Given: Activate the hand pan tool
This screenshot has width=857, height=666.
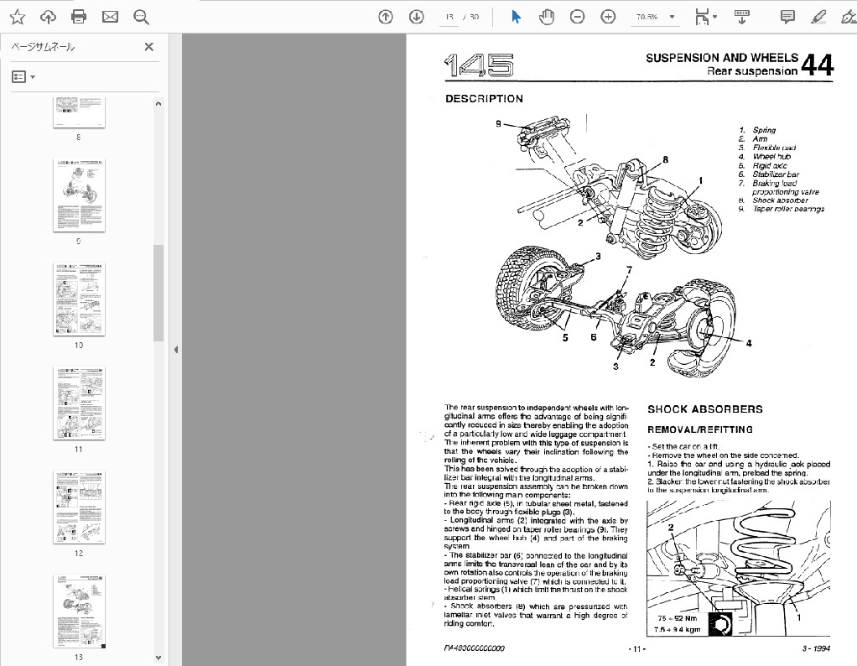Looking at the screenshot, I should [546, 17].
